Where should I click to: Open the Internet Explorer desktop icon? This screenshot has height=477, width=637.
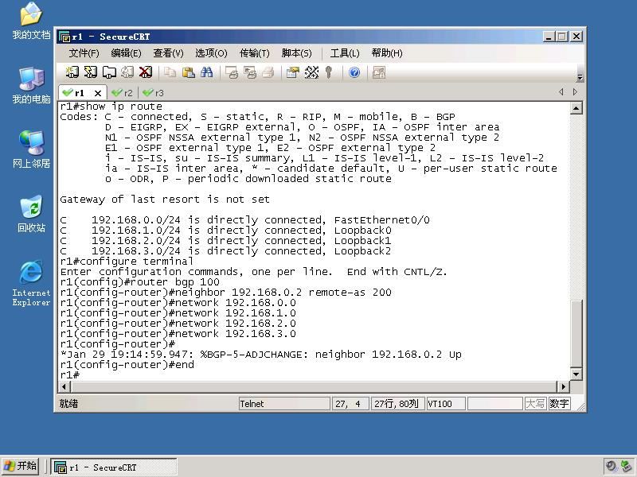(31, 283)
